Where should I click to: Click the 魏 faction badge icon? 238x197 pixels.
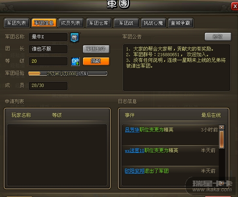tap(74, 38)
